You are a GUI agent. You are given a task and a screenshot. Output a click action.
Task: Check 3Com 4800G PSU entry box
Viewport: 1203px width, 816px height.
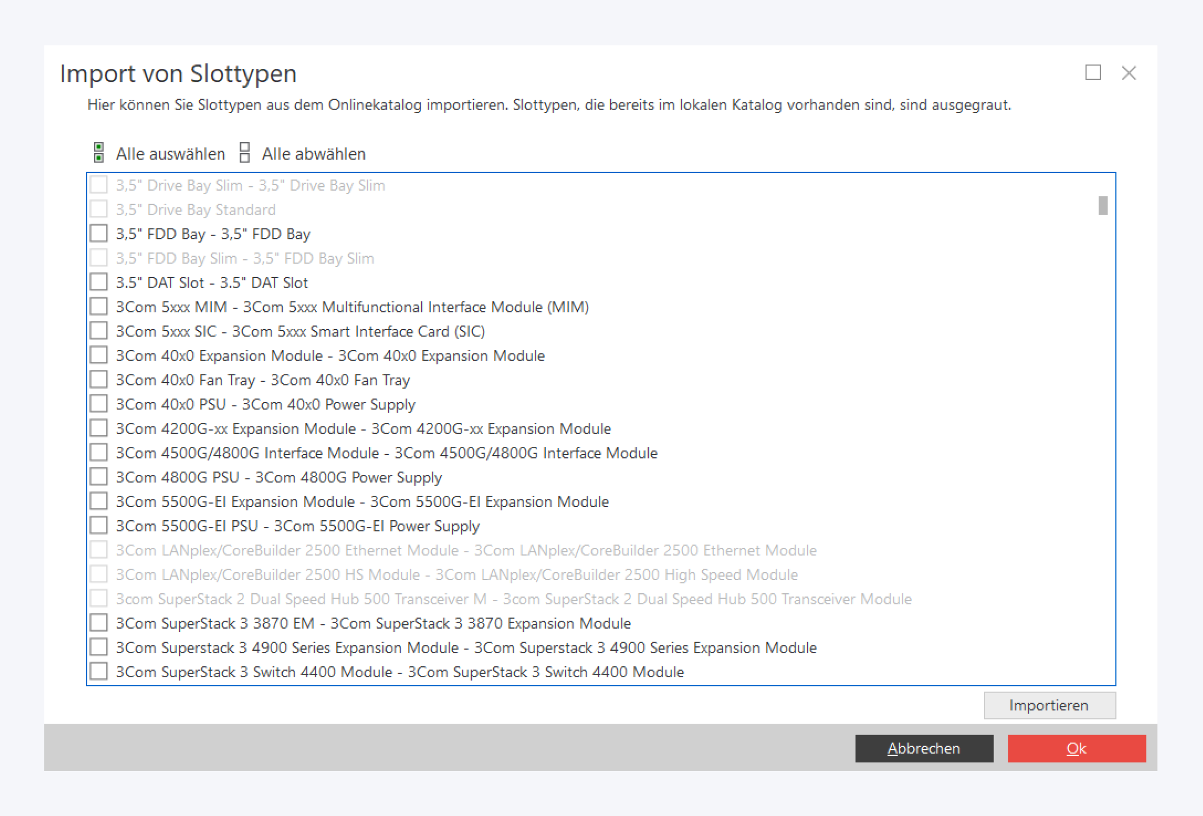[98, 477]
